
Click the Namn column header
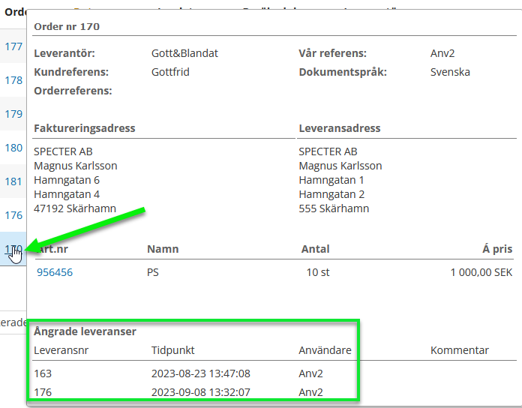[163, 249]
